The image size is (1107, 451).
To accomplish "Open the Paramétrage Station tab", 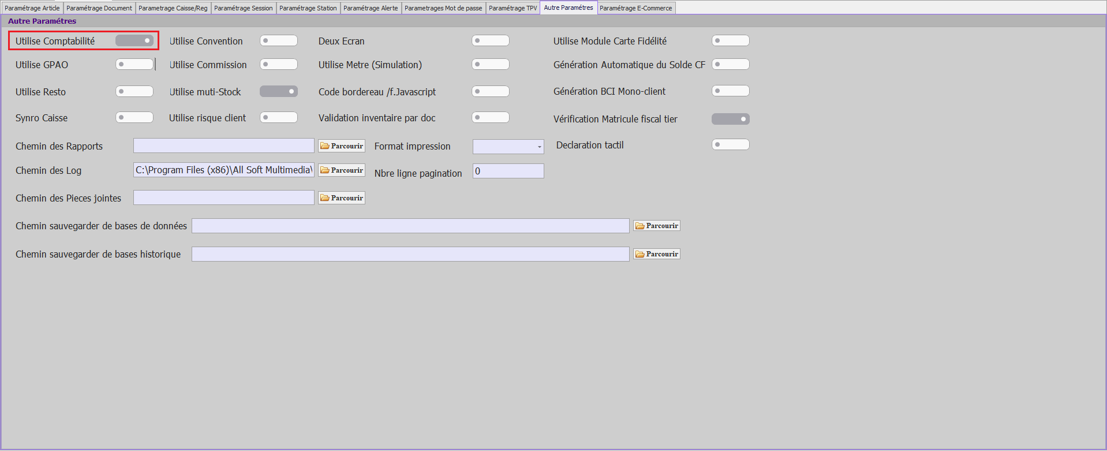I will 308,8.
